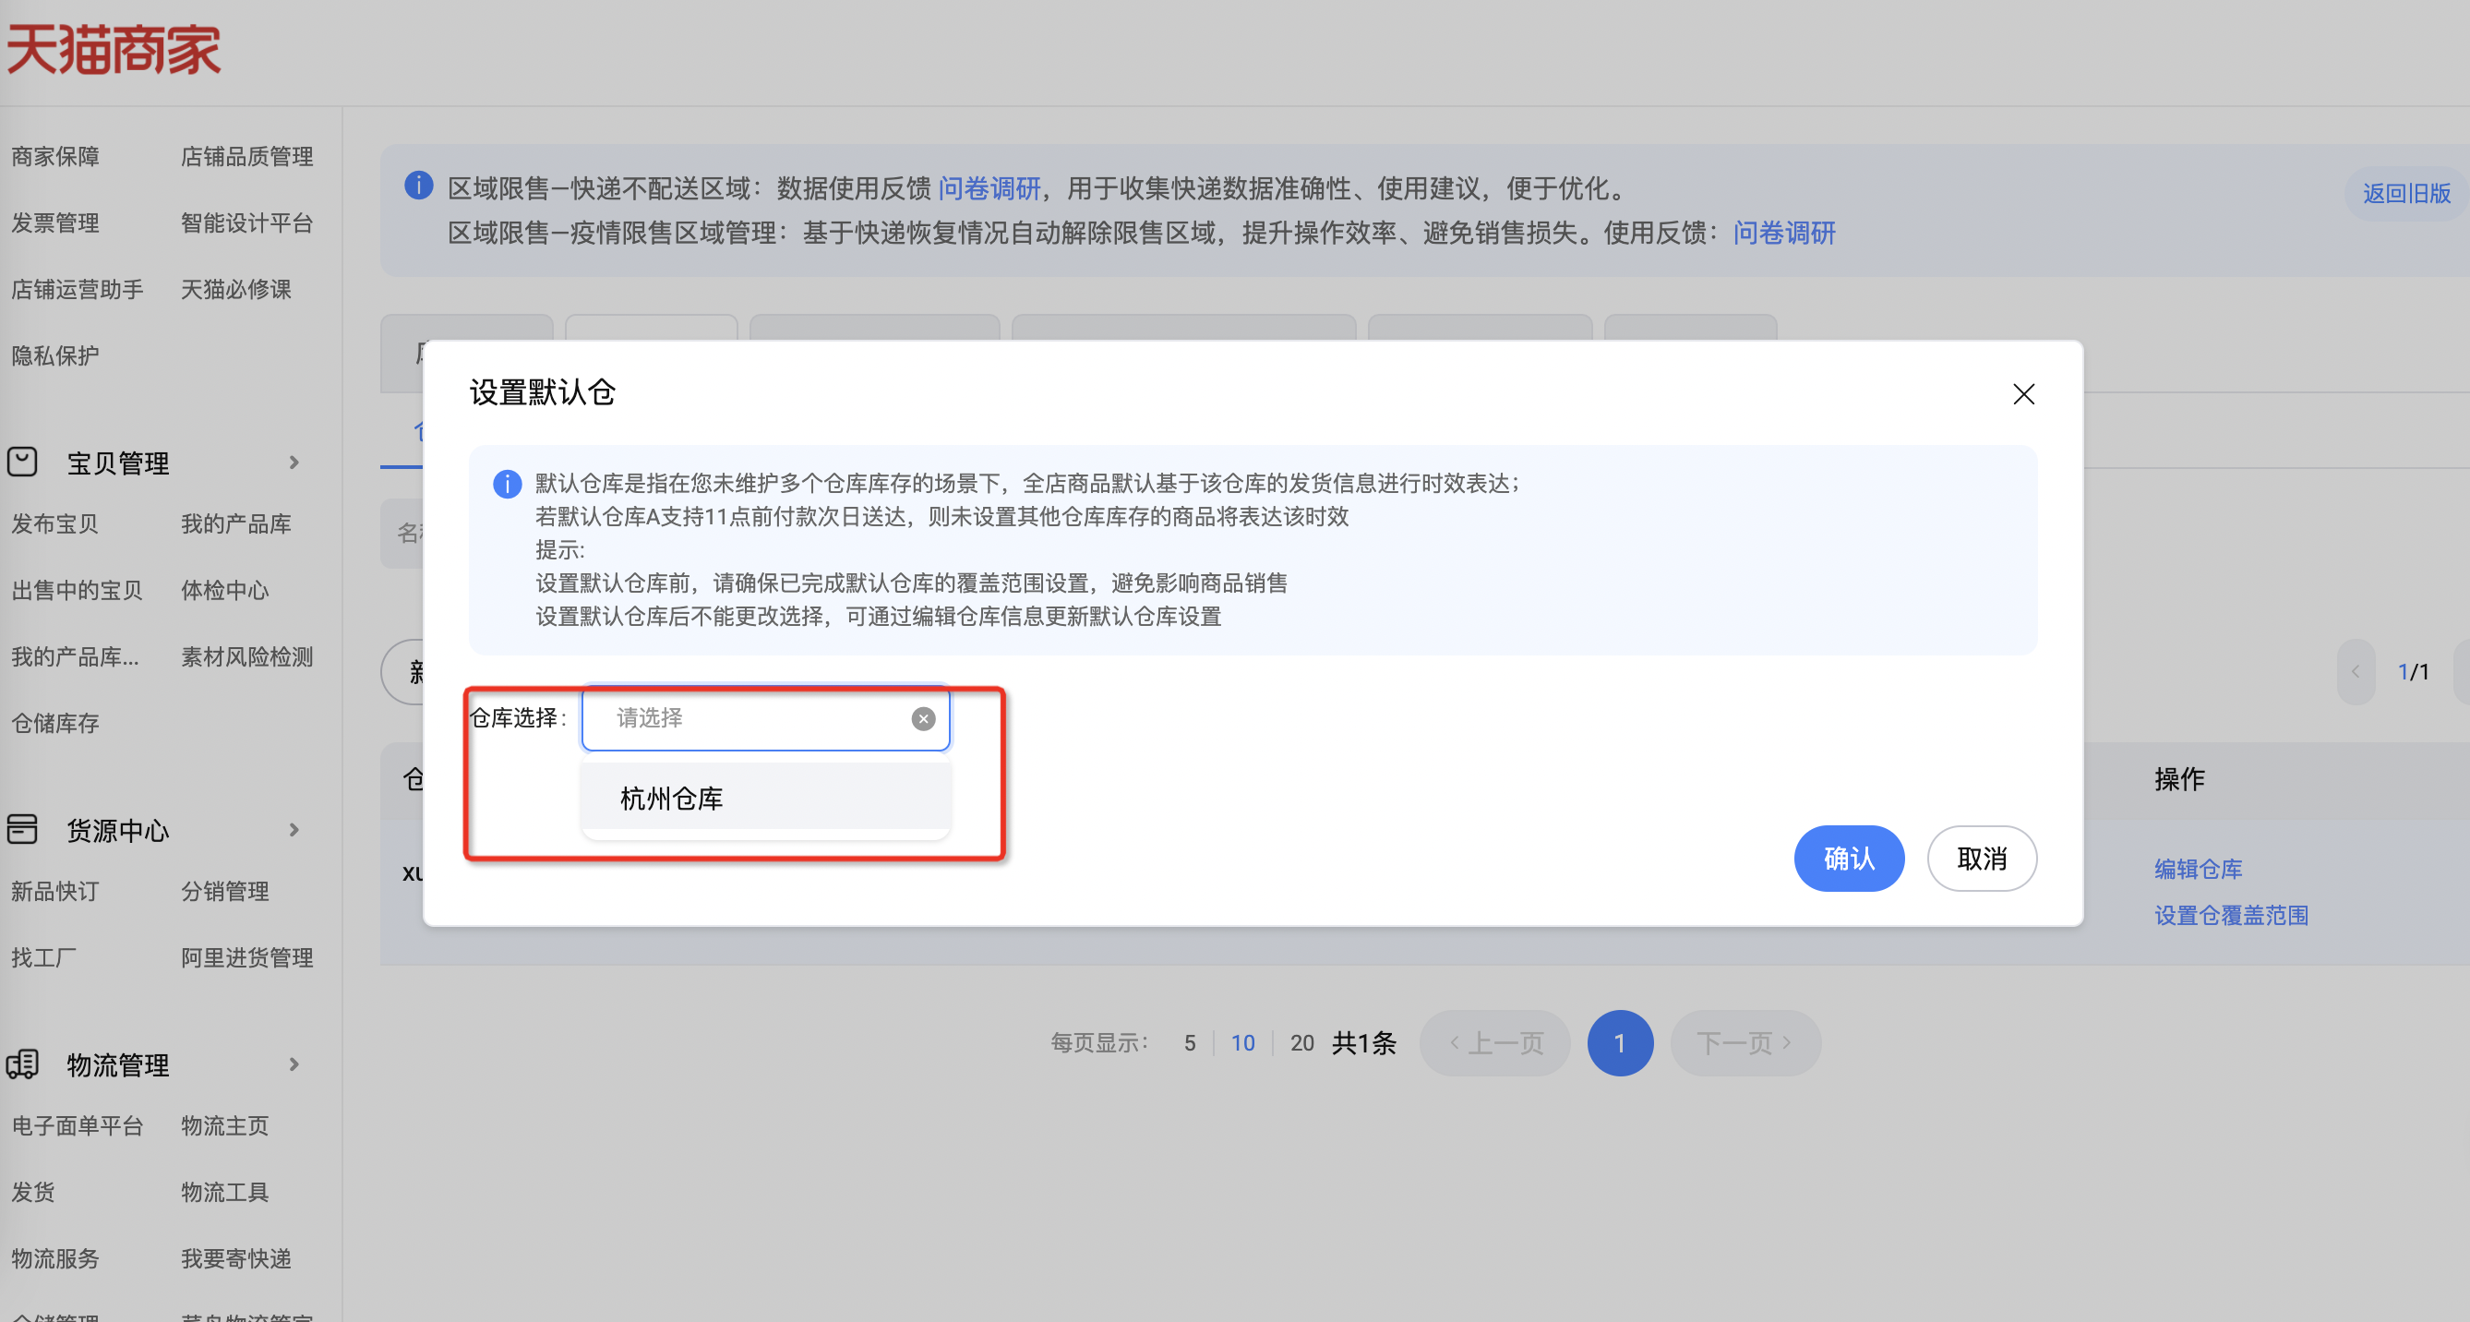Screen dimensions: 2470x1322
Task: Open 出售中的宝贝 in sidebar
Action: [77, 590]
